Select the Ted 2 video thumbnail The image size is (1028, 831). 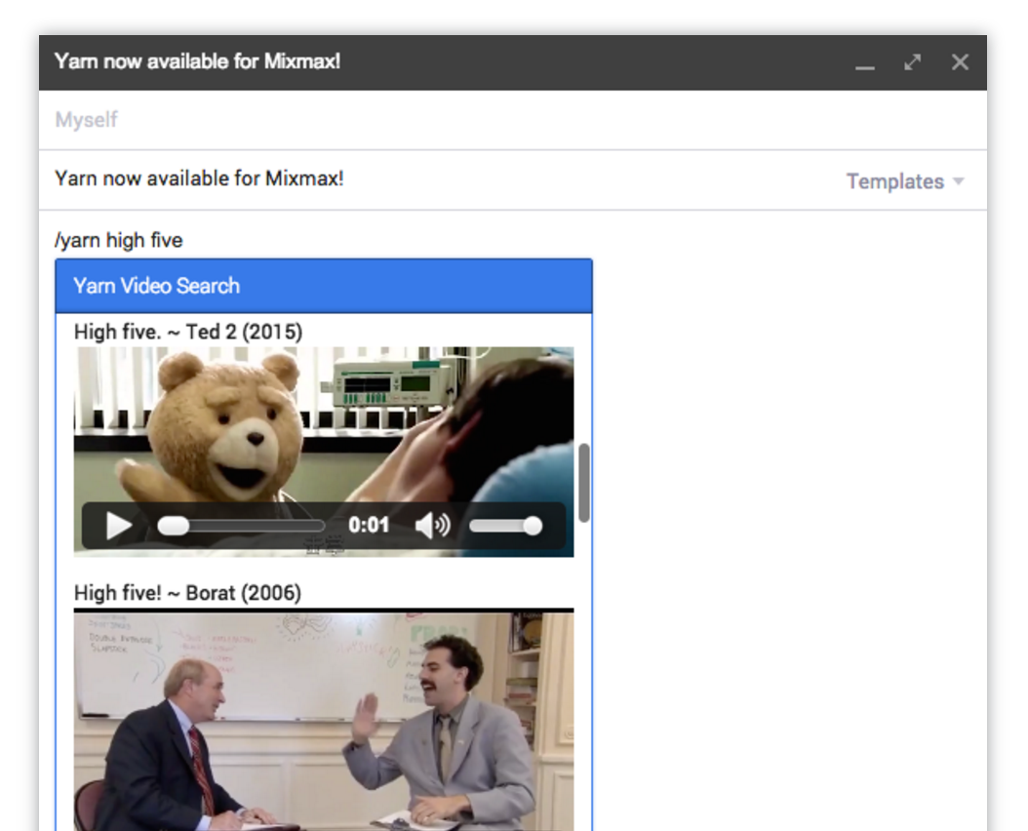point(324,452)
